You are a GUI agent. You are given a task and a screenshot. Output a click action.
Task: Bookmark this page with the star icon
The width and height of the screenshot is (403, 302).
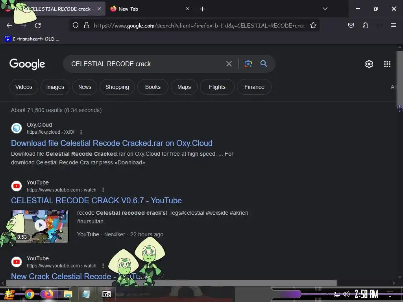313,26
